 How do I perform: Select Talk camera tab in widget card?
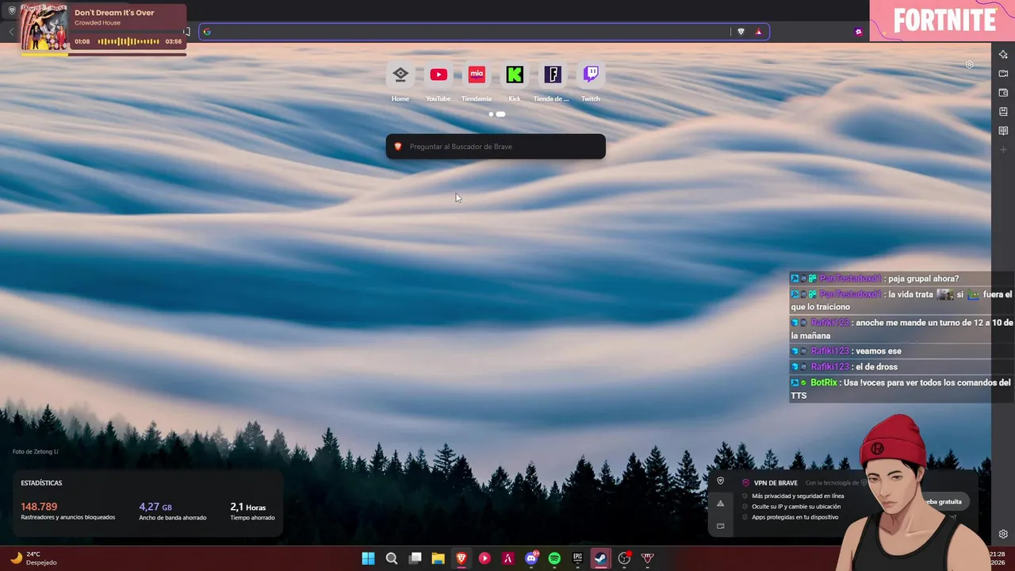click(720, 526)
